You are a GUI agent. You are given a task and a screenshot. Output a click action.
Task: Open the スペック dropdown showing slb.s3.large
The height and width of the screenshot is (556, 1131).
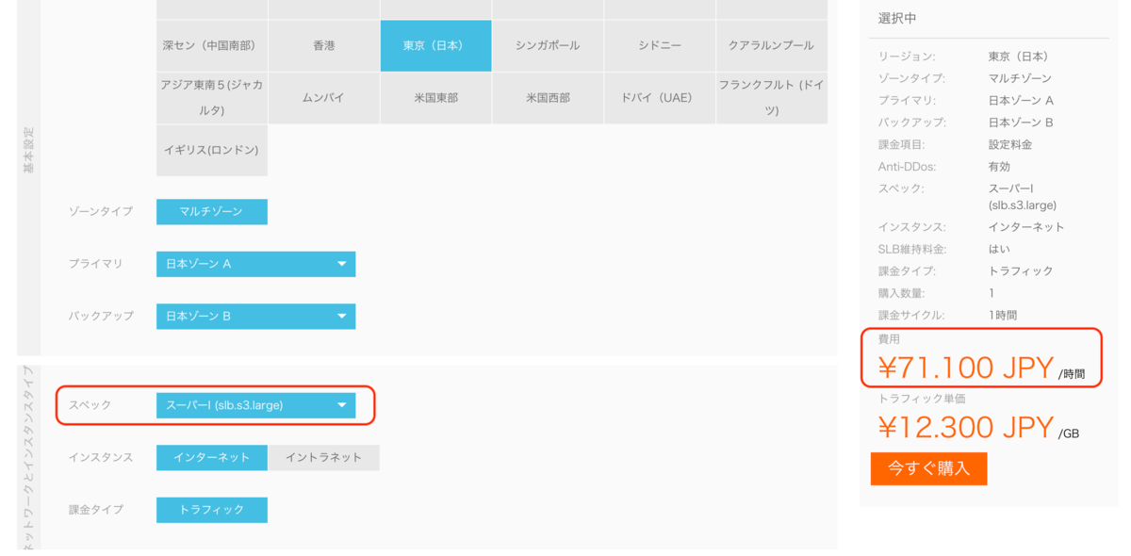coord(255,405)
